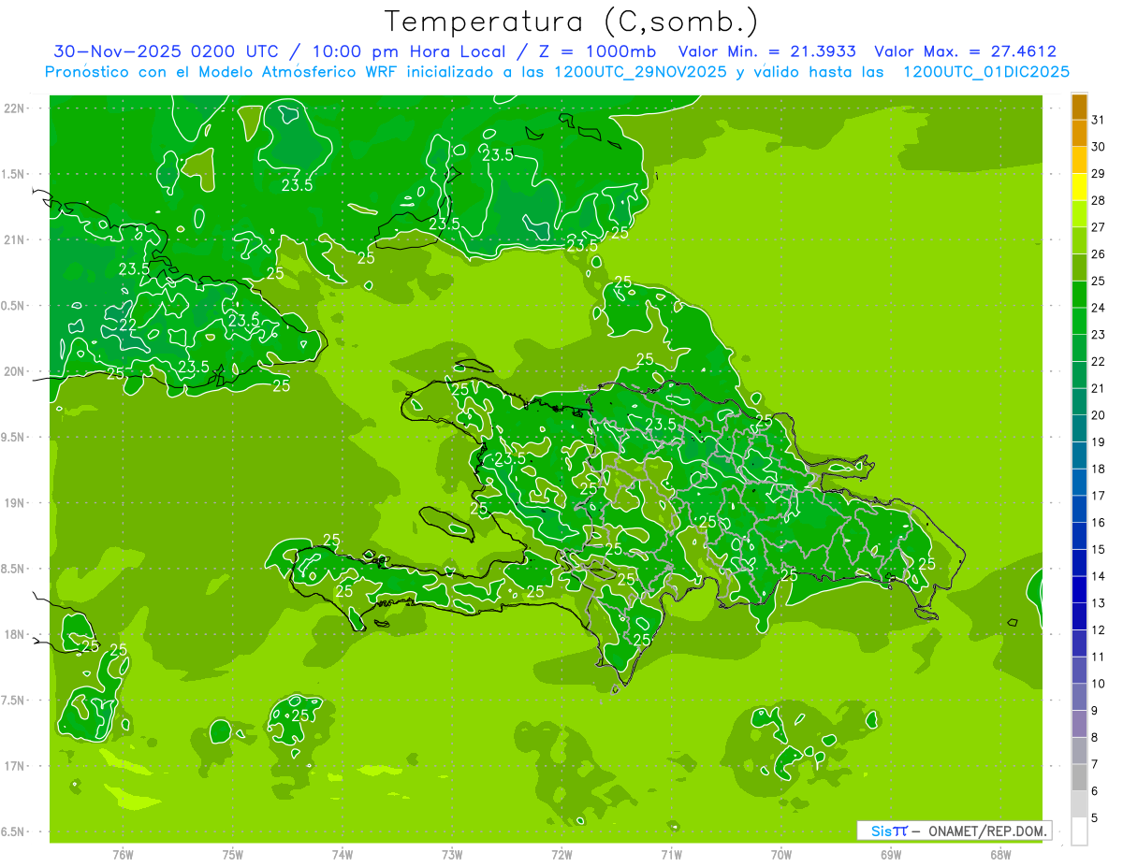Click the "Valor Max. = 27.4612" readout
The image size is (1123, 867).
[965, 51]
